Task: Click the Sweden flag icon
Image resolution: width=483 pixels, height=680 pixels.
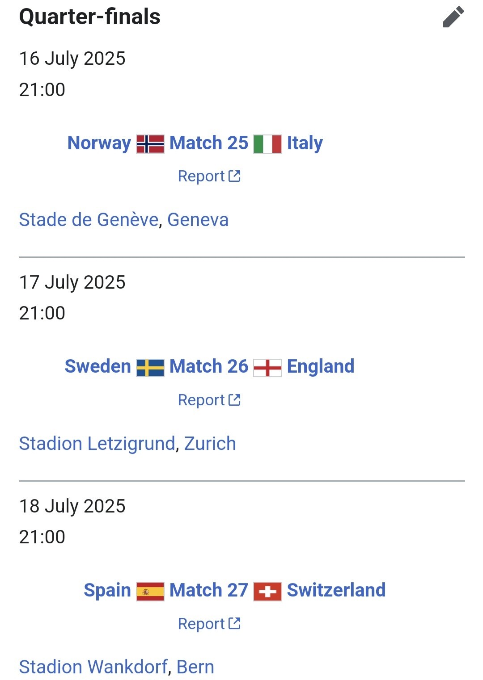Action: click(x=150, y=368)
